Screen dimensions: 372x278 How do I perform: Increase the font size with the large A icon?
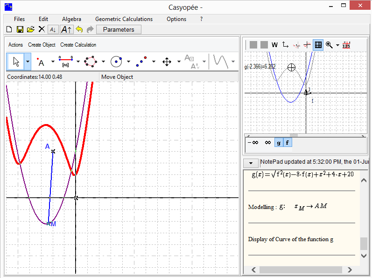(x=66, y=30)
